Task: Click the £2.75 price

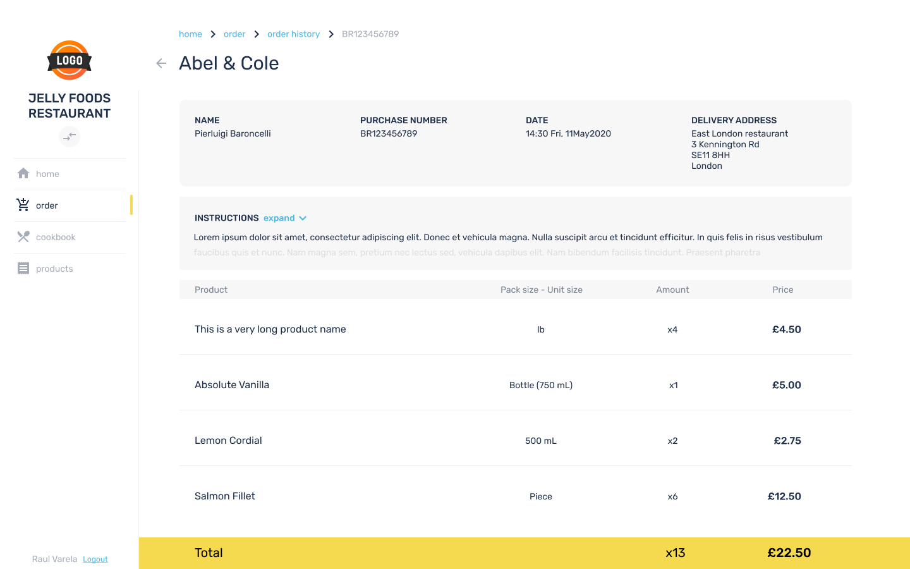Action: (x=787, y=441)
